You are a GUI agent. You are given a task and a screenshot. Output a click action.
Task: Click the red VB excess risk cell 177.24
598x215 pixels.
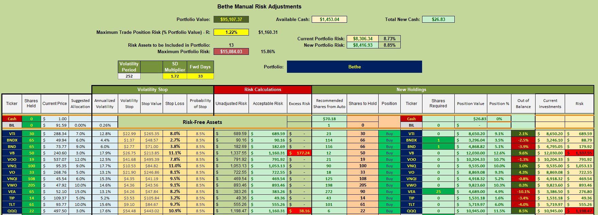[299, 153]
